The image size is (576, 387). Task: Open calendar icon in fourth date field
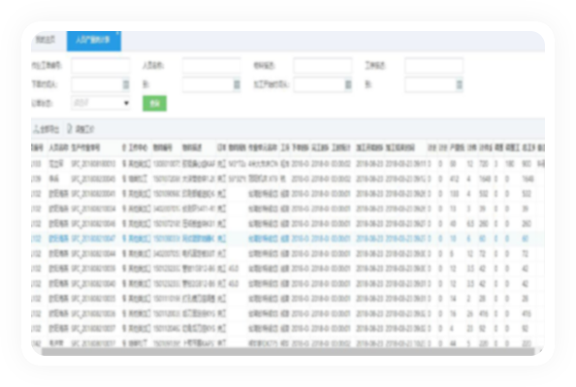tap(459, 84)
